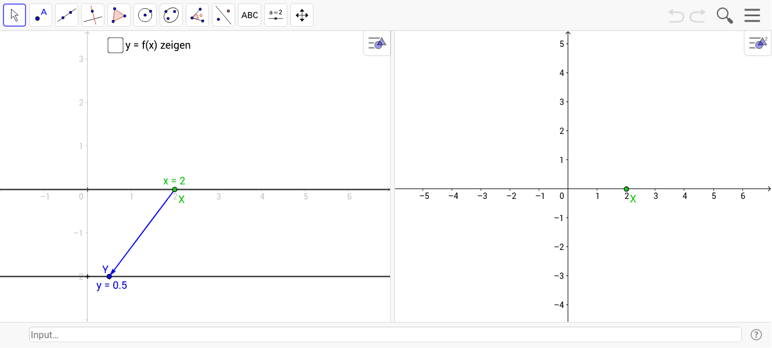Image resolution: width=772 pixels, height=348 pixels.
Task: Select the Polygon tool
Action: pos(119,15)
